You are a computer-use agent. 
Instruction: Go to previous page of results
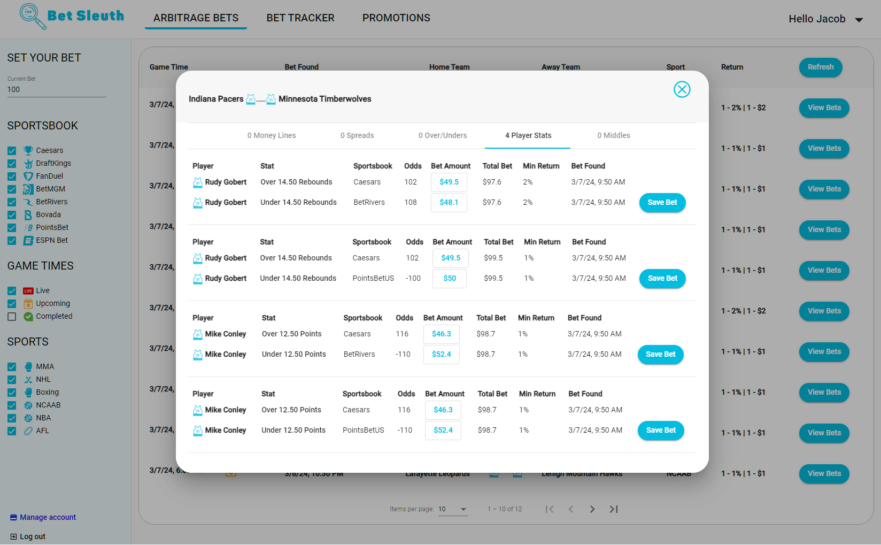coord(571,509)
